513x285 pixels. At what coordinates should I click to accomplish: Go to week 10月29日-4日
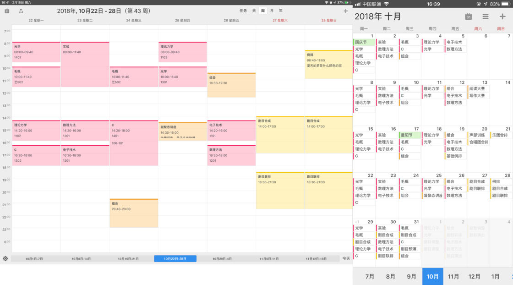click(222, 258)
